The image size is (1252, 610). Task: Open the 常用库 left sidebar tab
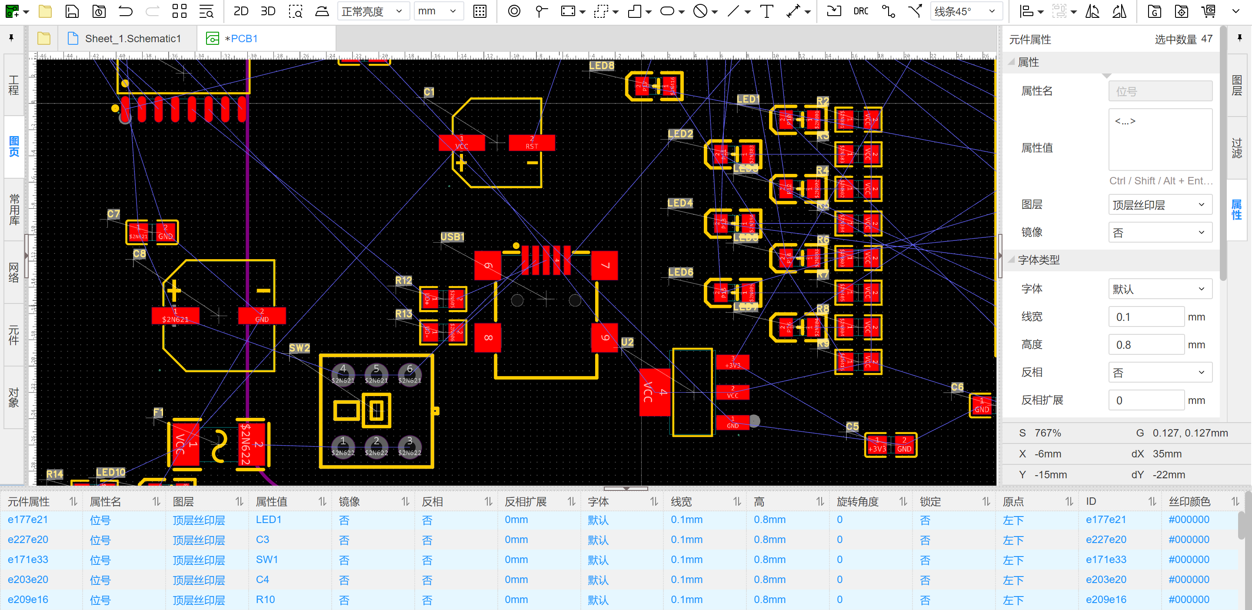click(13, 210)
